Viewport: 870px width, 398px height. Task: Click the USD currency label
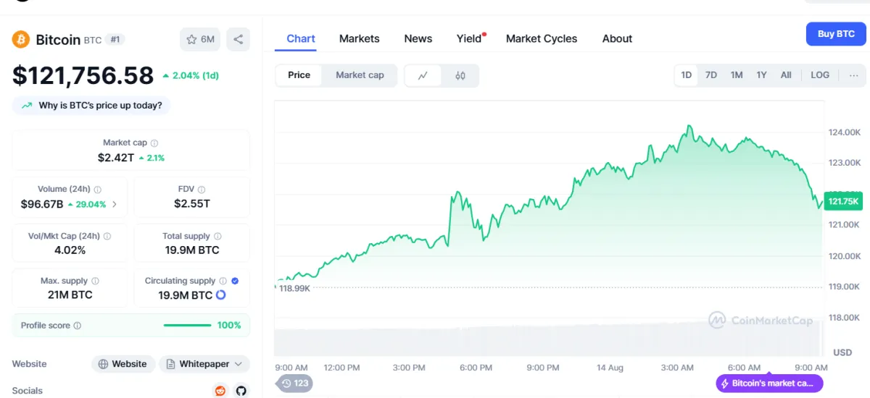tap(842, 352)
